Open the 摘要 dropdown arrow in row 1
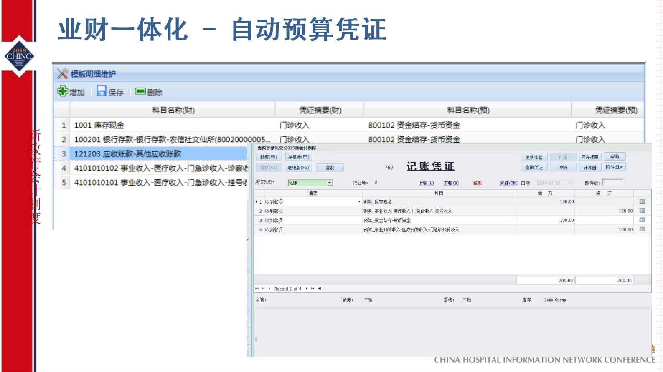The image size is (663, 372). coord(359,202)
